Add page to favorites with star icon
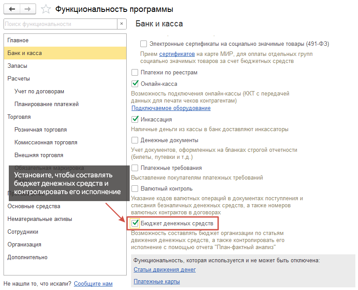The width and height of the screenshot is (358, 290). 46,9
